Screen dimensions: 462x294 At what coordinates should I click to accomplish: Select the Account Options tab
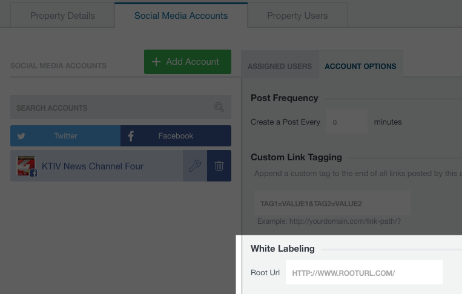tap(361, 66)
